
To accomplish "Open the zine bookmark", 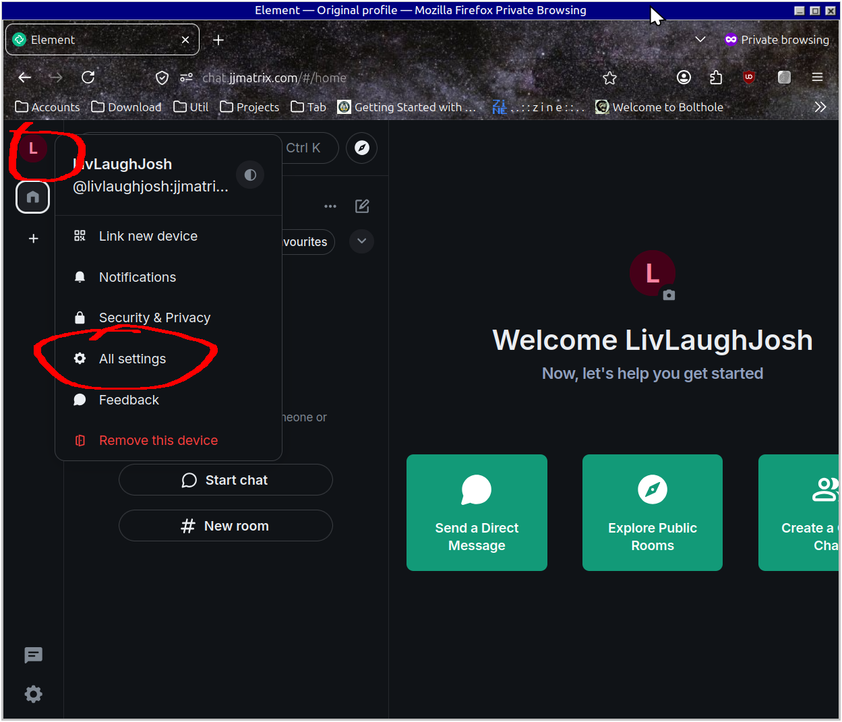I will 538,107.
